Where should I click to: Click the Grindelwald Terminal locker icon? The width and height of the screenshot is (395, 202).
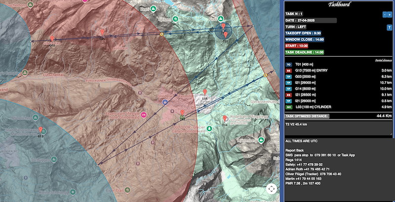pyautogui.click(x=164, y=102)
